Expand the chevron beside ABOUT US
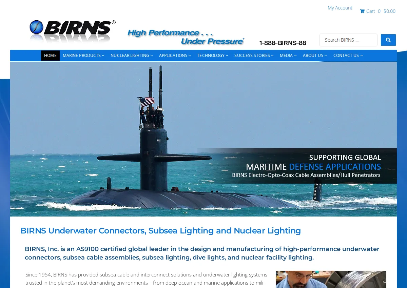407x288 pixels. point(326,56)
